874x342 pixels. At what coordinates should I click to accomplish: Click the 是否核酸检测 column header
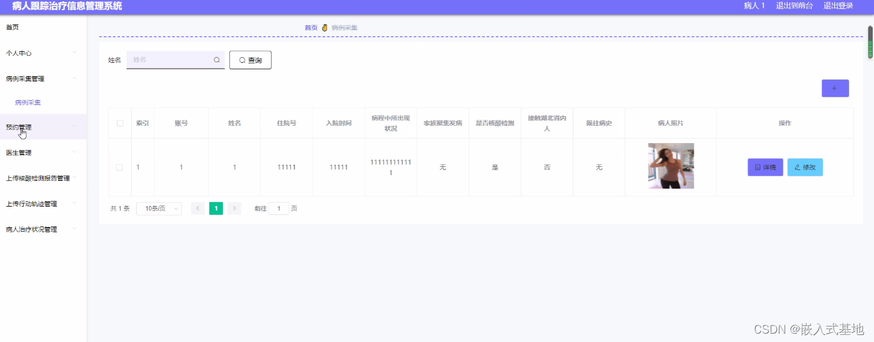pos(495,123)
